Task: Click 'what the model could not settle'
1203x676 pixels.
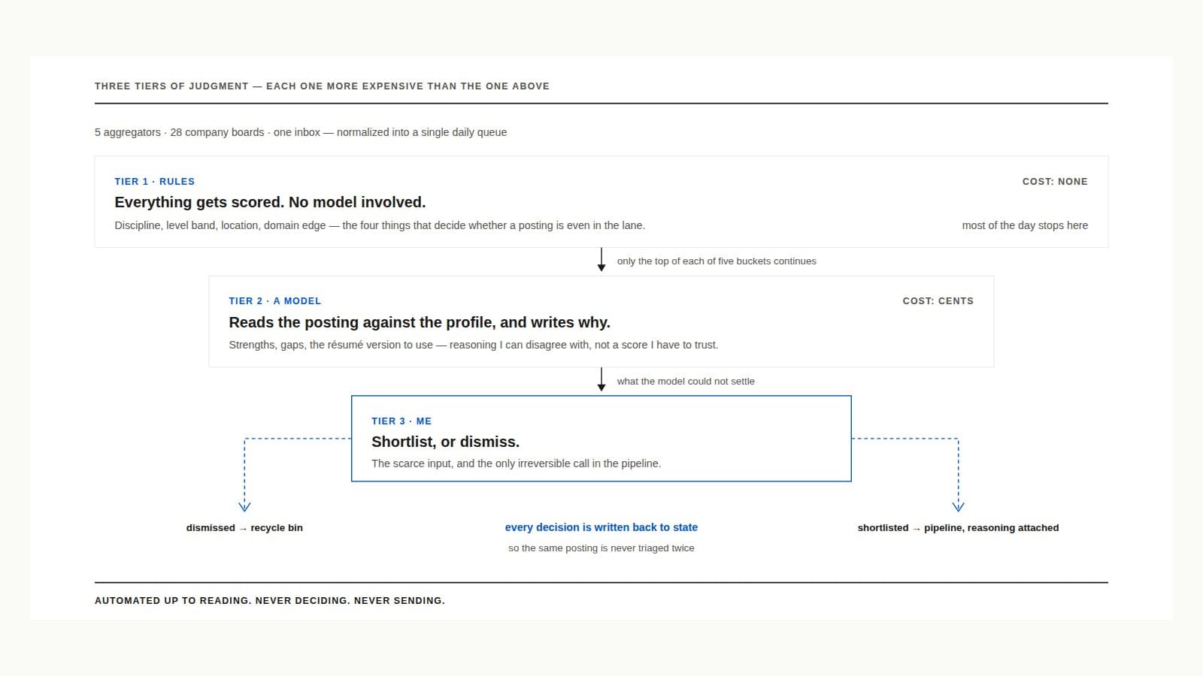Action: (x=686, y=382)
